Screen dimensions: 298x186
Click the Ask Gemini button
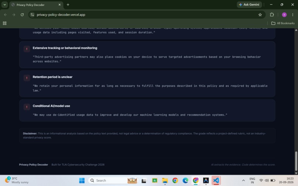pos(249,4)
